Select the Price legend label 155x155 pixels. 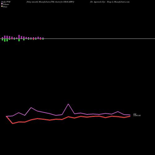(5, 7)
